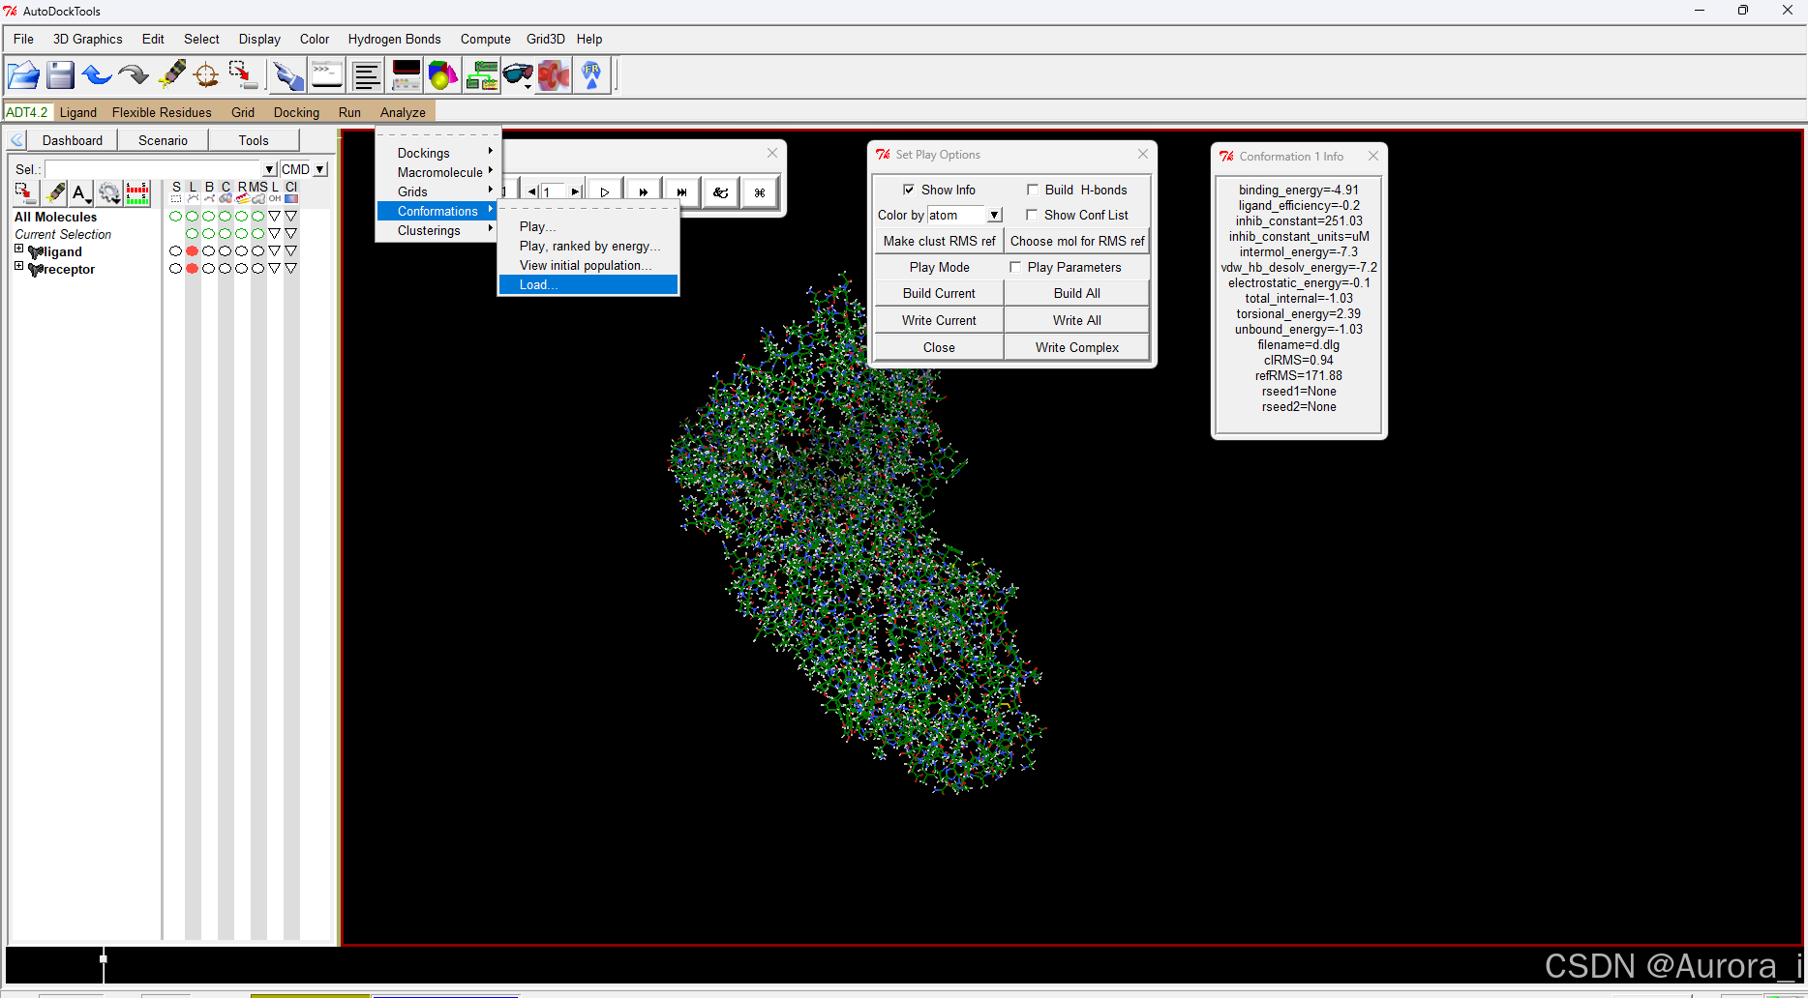
Task: Click the floppy disk save icon
Action: coord(60,74)
